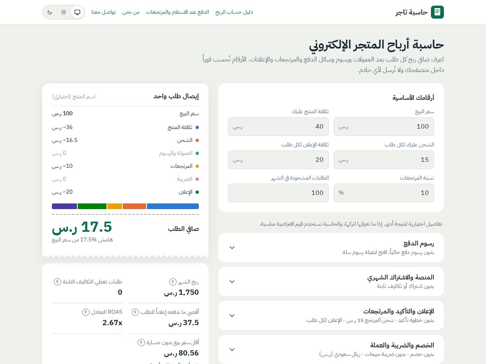Expand الإعلان والتأكيد والمرتجعات section chevron
The height and width of the screenshot is (364, 486).
[x=232, y=315]
